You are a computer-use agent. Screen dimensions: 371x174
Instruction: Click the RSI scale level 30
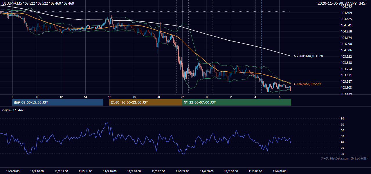pos(342,148)
